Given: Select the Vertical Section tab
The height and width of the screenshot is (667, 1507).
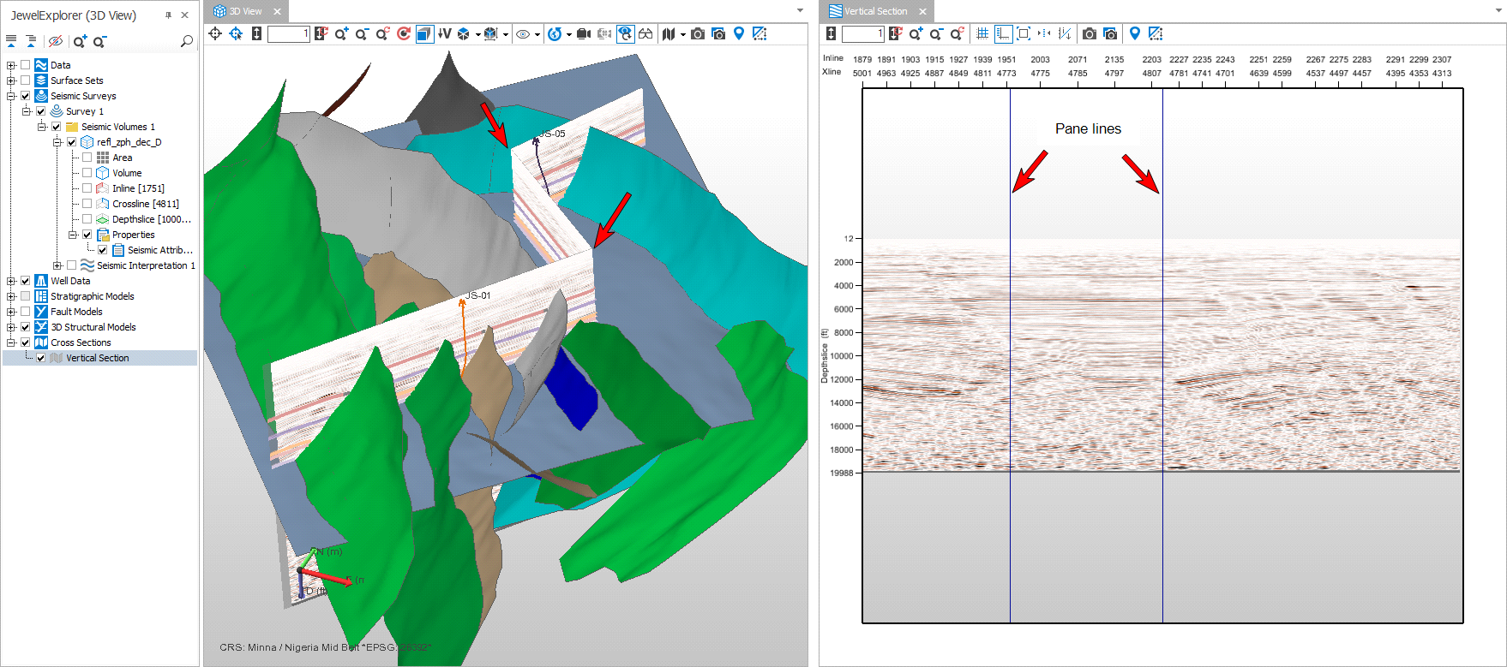Looking at the screenshot, I should (874, 11).
